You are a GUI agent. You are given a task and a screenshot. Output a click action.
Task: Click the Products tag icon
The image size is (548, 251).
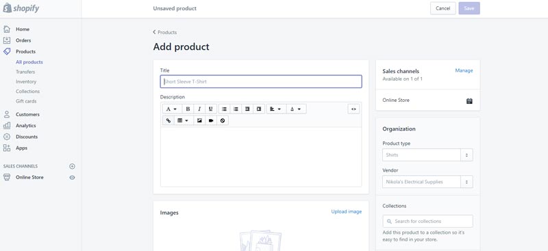7,52
